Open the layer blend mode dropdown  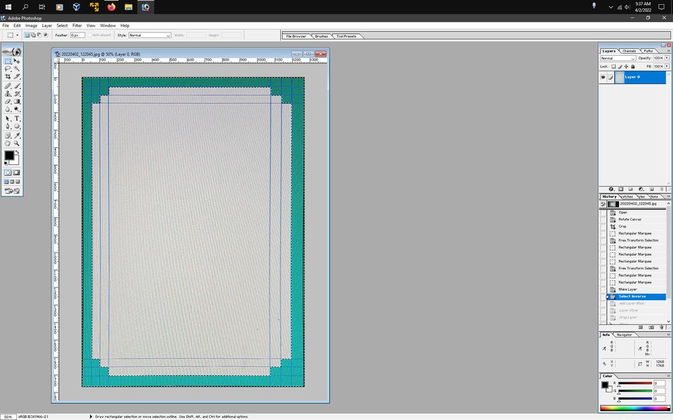[618, 59]
